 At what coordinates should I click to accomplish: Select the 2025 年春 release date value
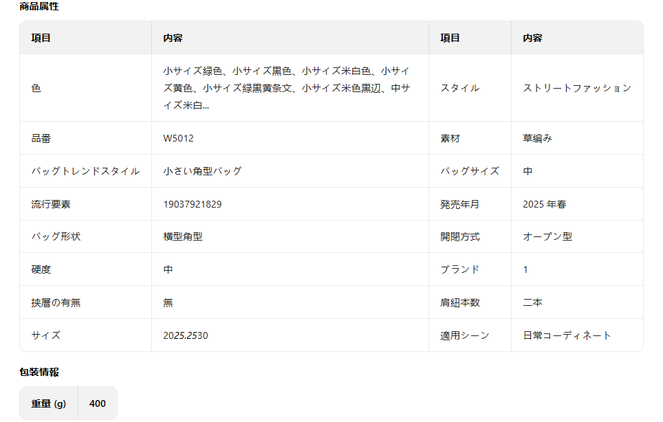[544, 204]
